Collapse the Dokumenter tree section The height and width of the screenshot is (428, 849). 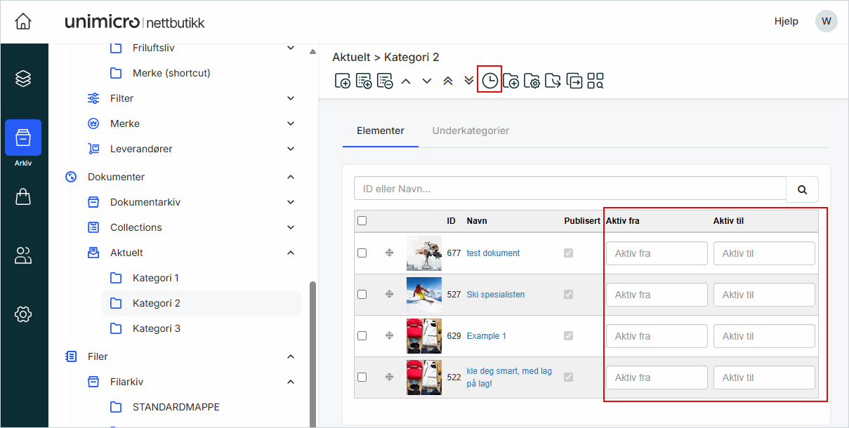point(291,177)
